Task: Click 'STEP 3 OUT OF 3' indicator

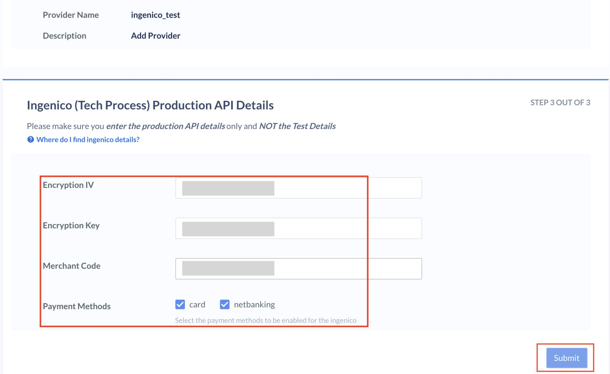Action: [560, 102]
